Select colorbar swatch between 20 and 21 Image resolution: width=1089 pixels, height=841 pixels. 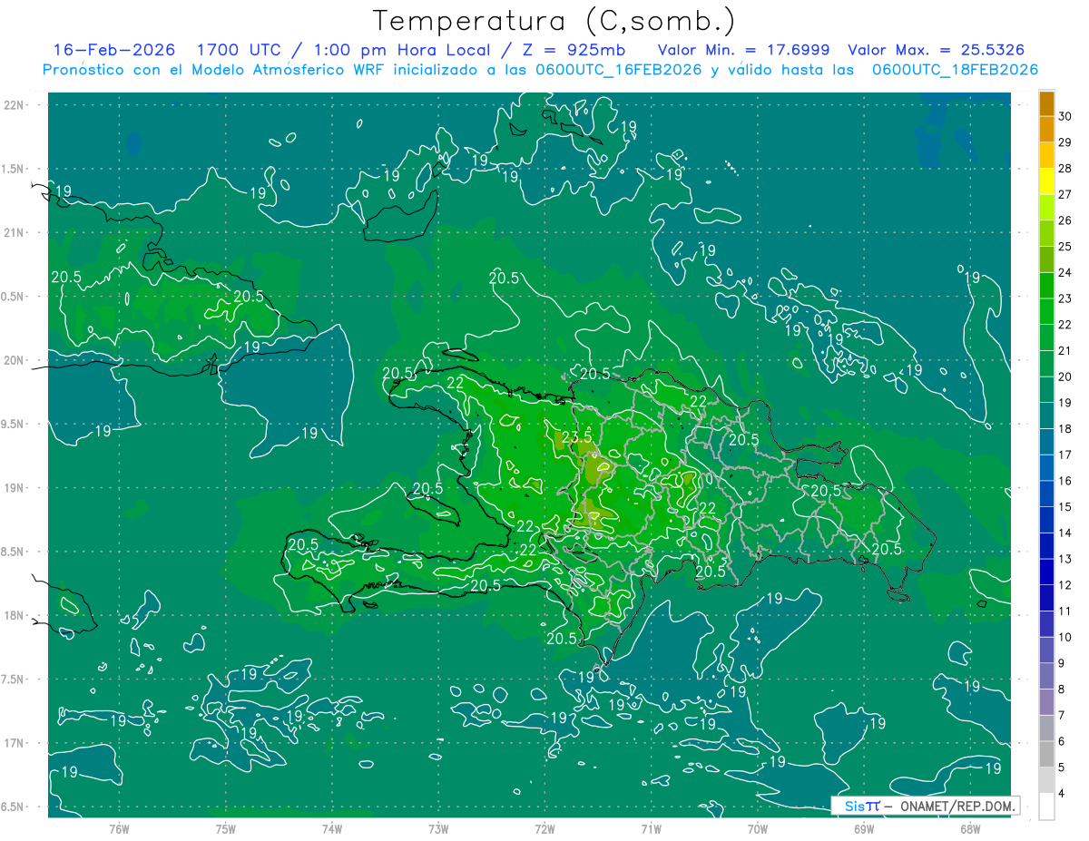click(x=1046, y=364)
